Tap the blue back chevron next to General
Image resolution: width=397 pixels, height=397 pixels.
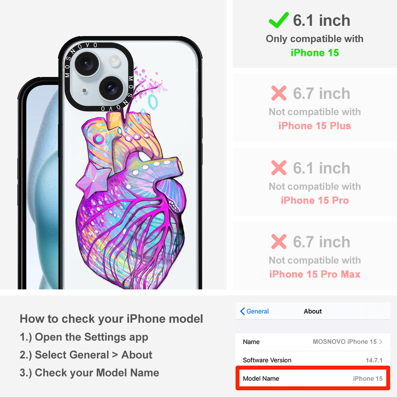[242, 311]
